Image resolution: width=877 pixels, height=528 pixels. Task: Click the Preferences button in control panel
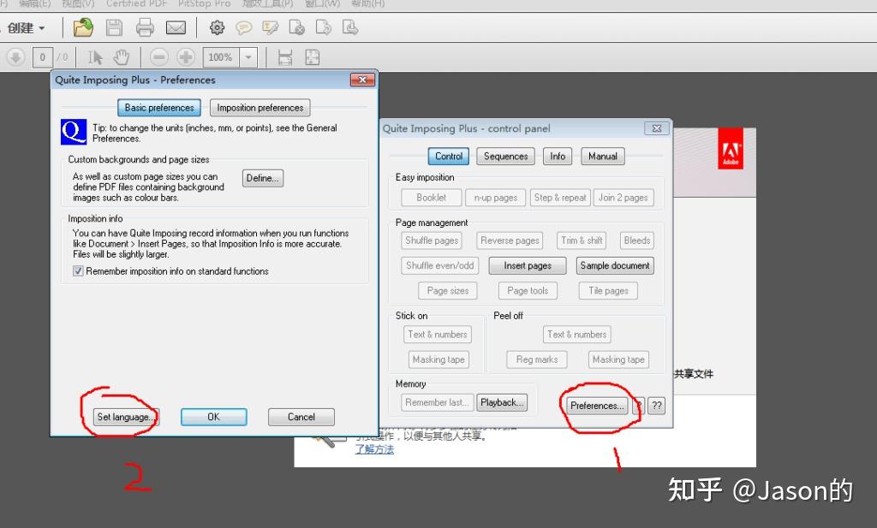(x=597, y=406)
